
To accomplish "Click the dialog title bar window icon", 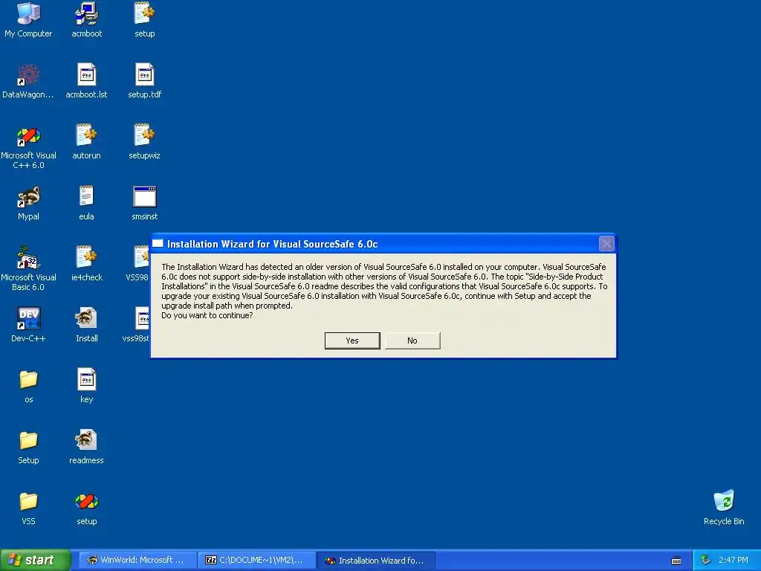I will [158, 243].
